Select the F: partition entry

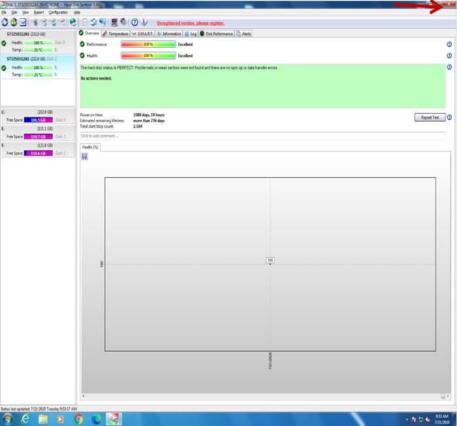click(38, 148)
